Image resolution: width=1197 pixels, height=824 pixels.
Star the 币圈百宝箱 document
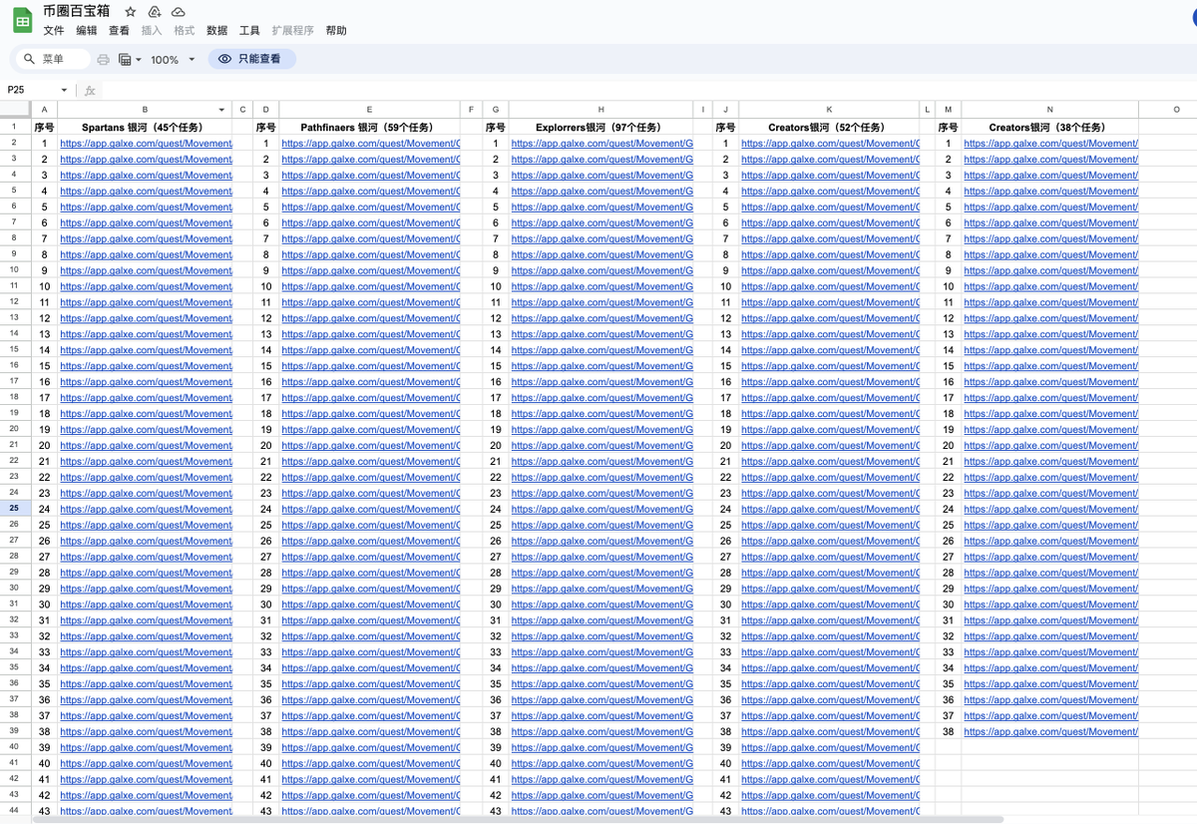coord(130,11)
